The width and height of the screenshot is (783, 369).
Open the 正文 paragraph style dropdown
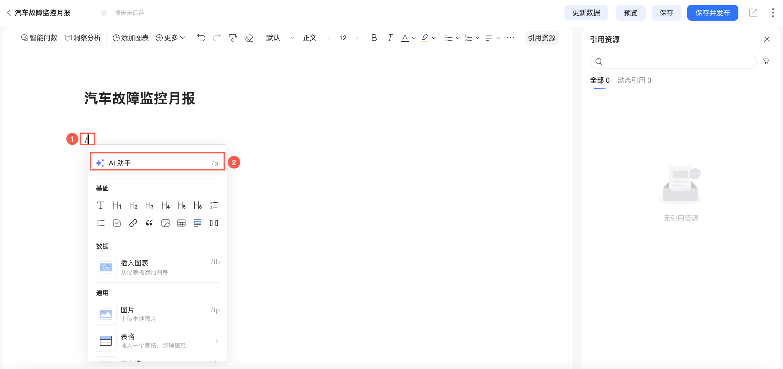point(316,38)
